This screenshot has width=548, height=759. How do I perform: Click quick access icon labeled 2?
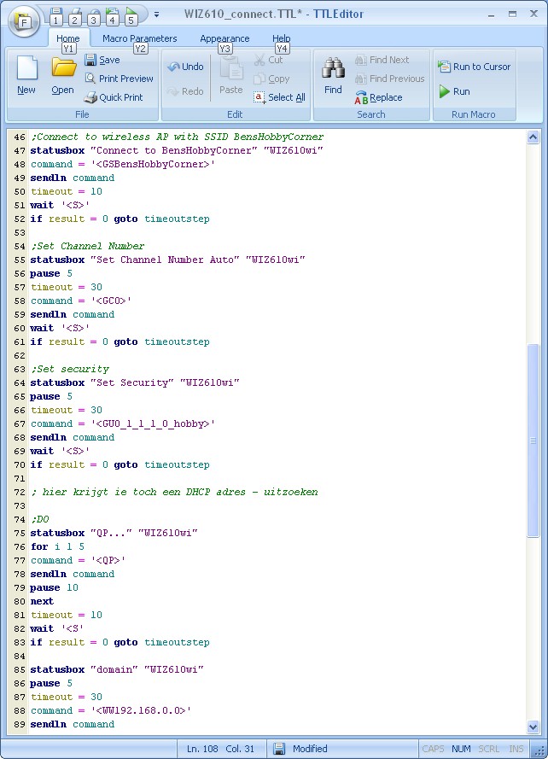click(x=74, y=15)
